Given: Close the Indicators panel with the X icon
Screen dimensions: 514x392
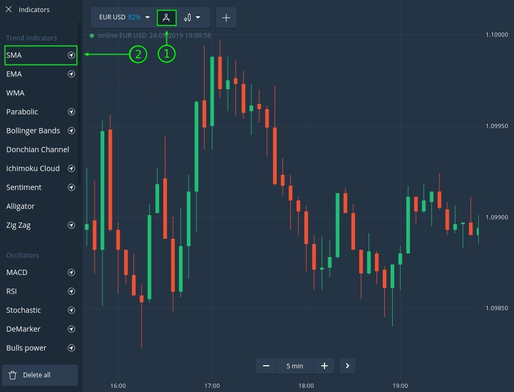Looking at the screenshot, I should click(9, 9).
